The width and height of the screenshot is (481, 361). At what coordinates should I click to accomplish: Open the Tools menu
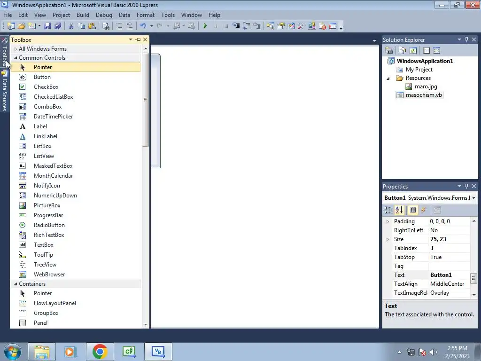(x=168, y=15)
